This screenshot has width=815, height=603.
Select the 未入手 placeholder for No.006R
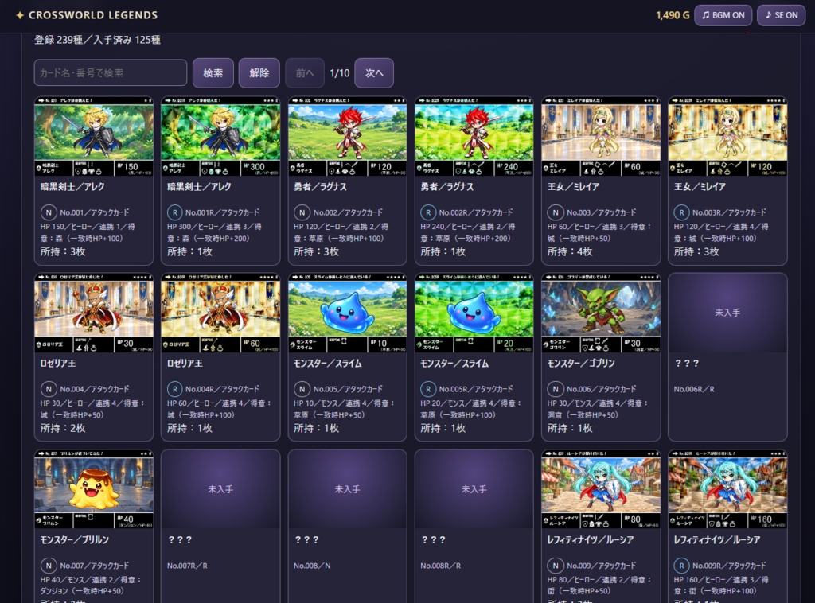[x=727, y=313]
